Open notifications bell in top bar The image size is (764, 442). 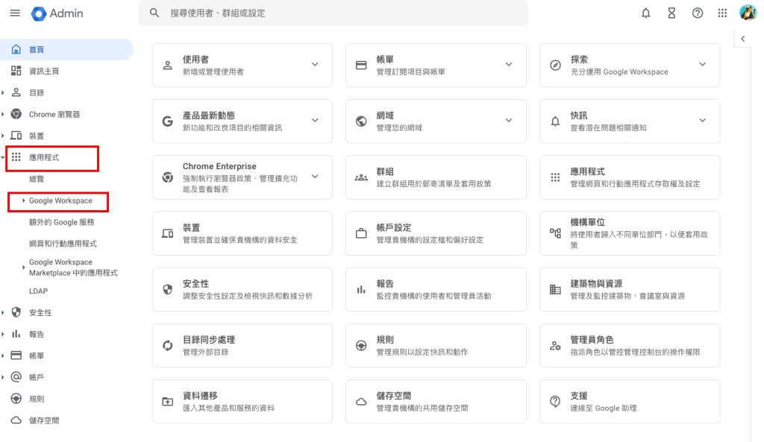click(x=645, y=13)
